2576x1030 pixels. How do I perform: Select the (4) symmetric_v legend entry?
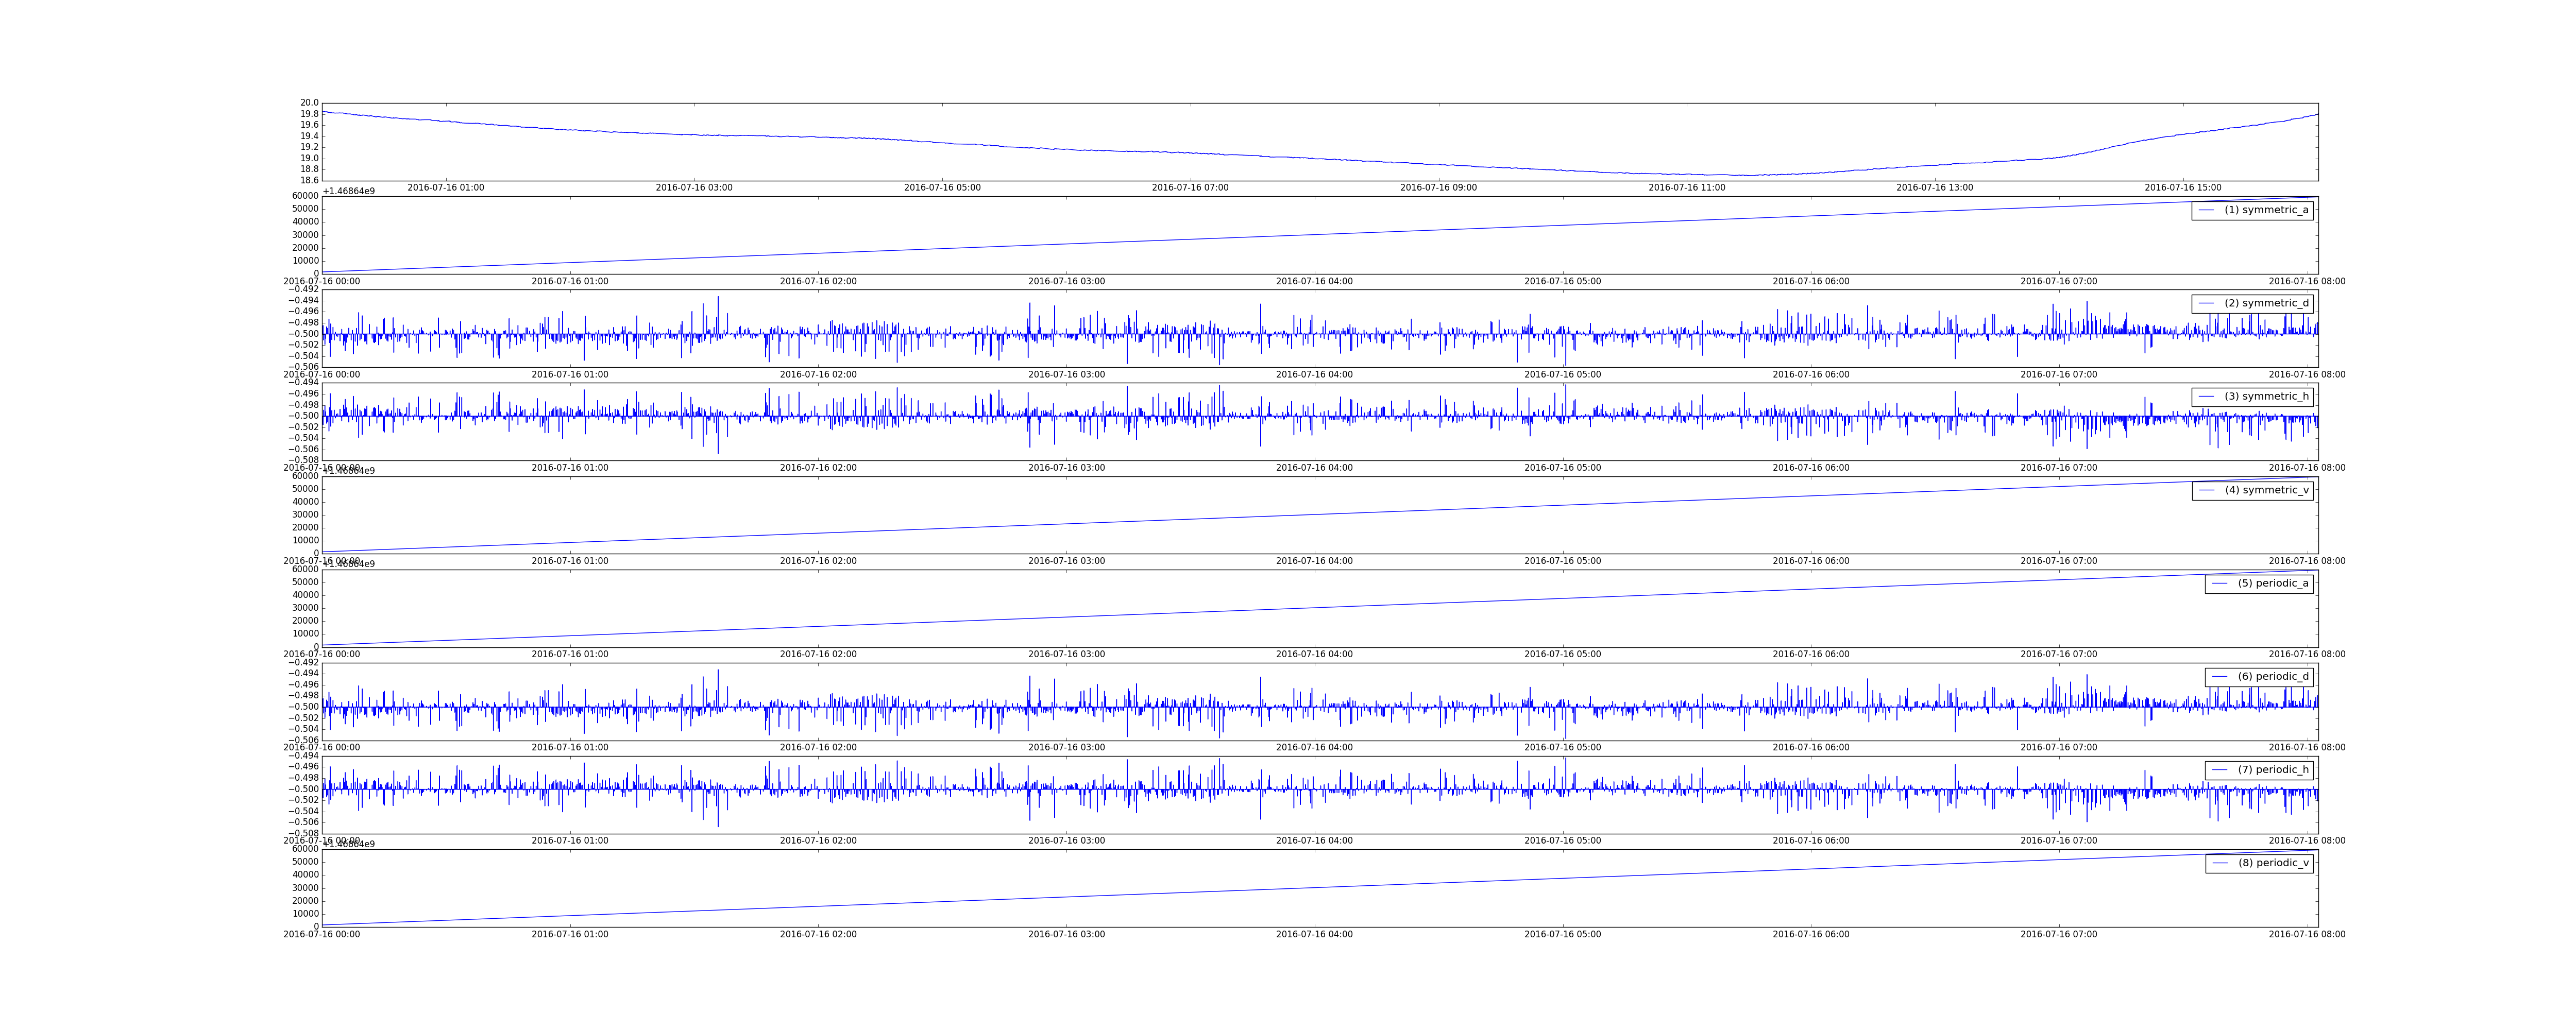click(x=2266, y=490)
